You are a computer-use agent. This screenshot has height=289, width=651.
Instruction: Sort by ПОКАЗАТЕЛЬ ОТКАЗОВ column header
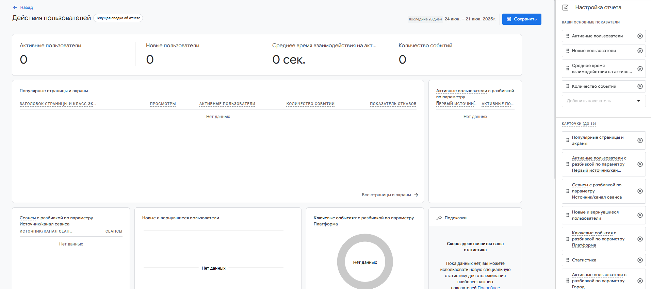393,104
